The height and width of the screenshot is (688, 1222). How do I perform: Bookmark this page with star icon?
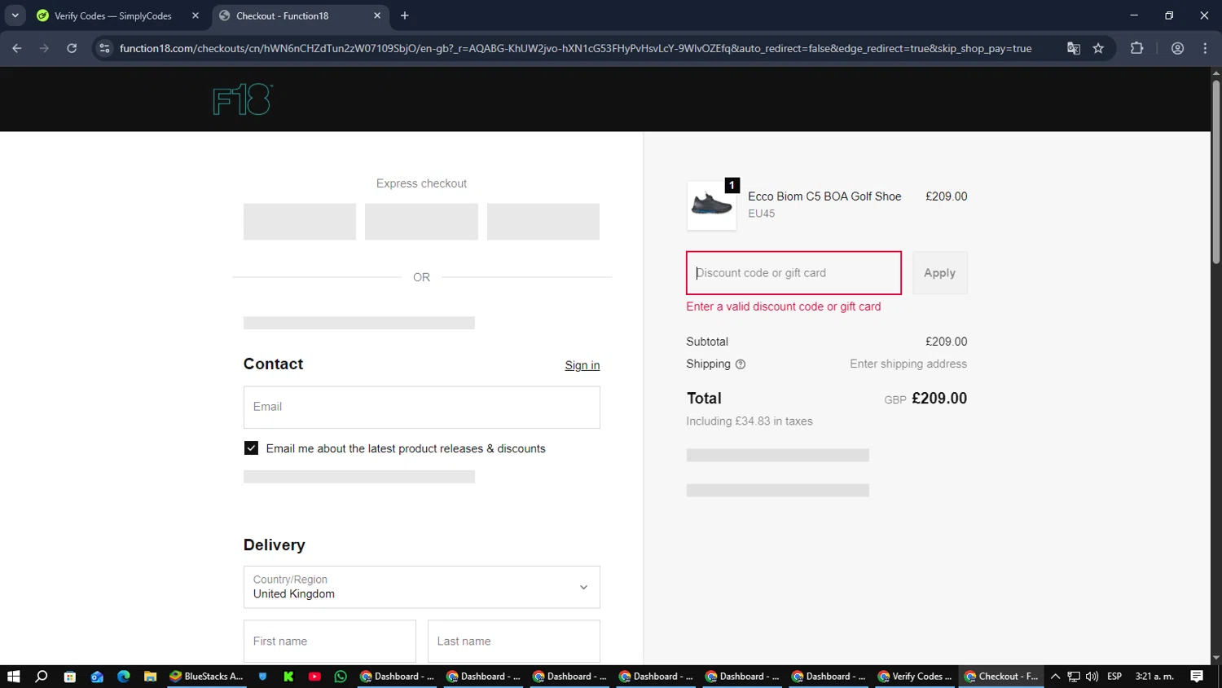[1098, 48]
